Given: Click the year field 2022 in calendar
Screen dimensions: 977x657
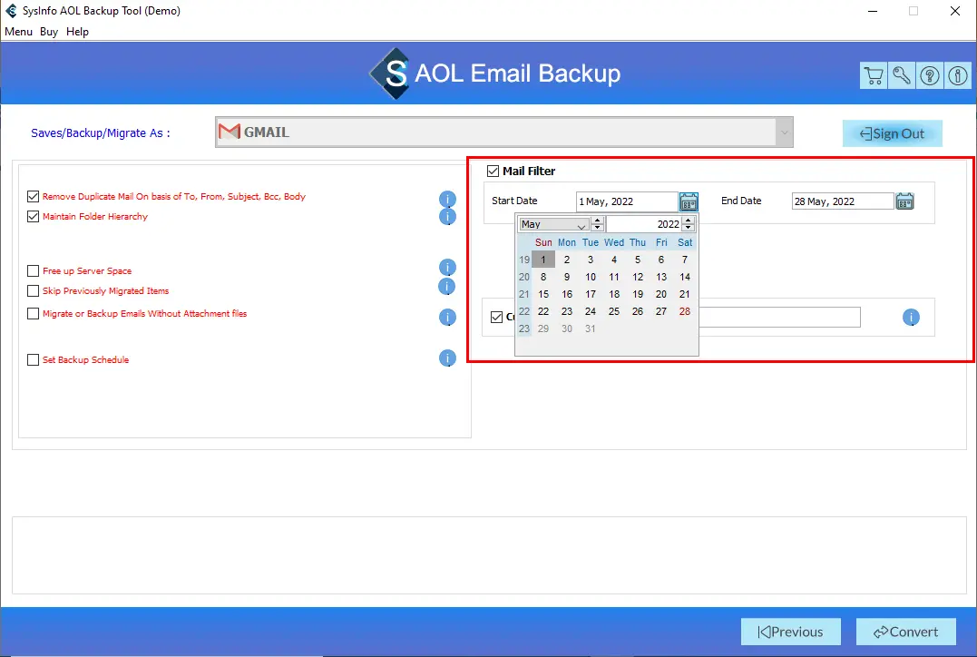Looking at the screenshot, I should coord(644,224).
